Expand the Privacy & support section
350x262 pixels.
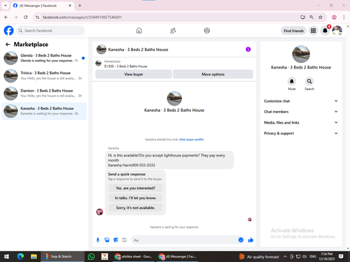(301, 133)
